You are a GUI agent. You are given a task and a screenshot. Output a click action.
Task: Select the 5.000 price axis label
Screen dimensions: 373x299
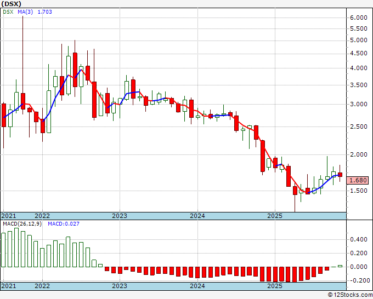[x=359, y=41]
